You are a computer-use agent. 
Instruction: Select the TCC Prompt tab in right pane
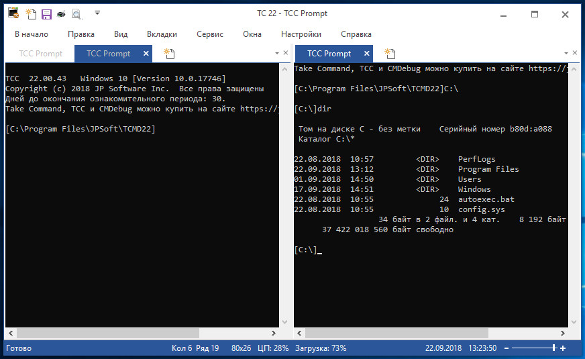coord(329,54)
